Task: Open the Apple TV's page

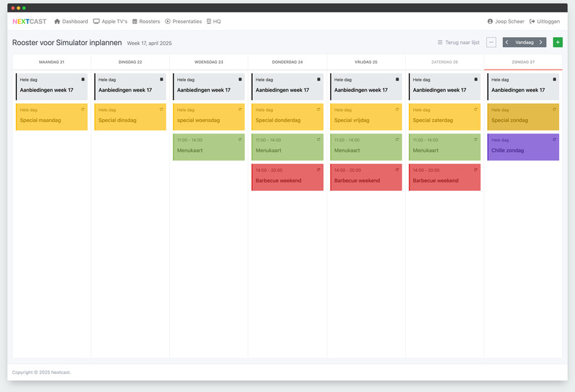Action: (x=110, y=22)
